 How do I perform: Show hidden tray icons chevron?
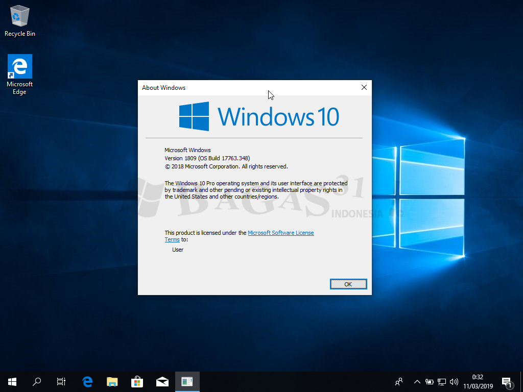pos(417,382)
